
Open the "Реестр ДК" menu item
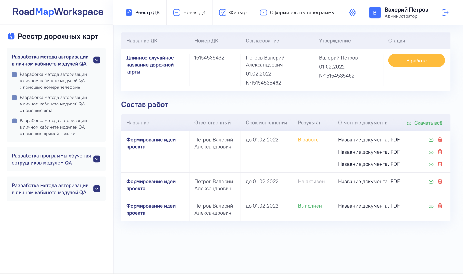coord(143,12)
